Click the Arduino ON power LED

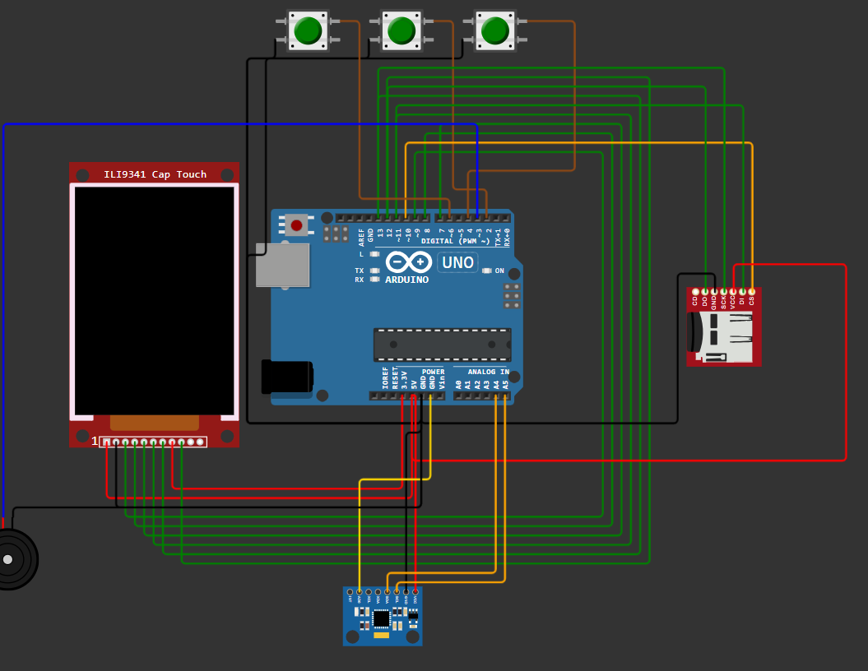pos(486,271)
